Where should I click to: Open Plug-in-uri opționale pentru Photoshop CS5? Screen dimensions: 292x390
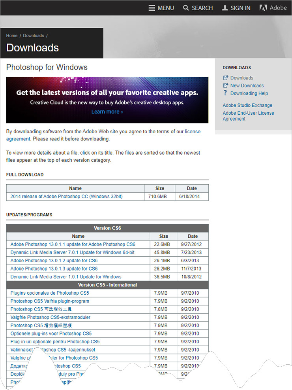(x=55, y=342)
